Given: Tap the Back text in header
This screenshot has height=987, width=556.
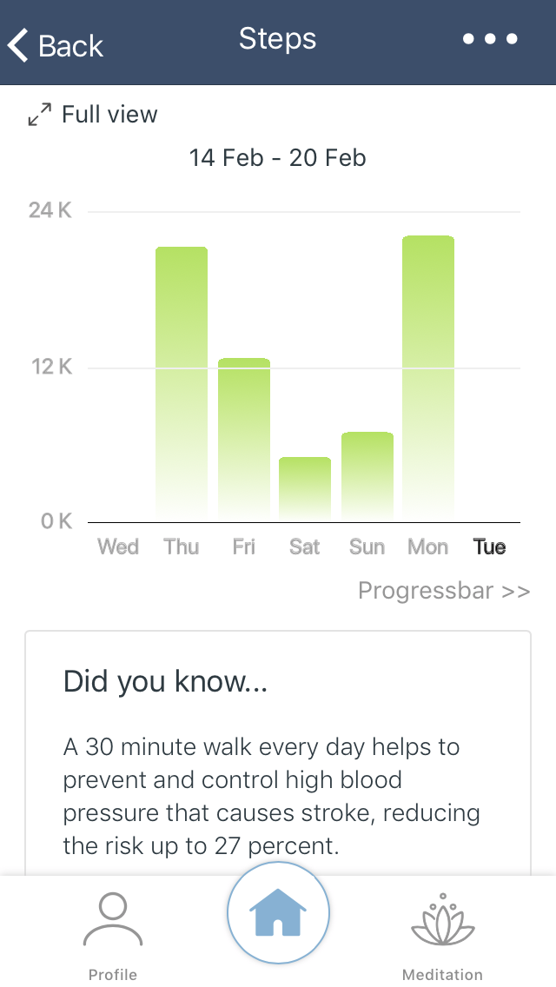Looking at the screenshot, I should (x=70, y=46).
